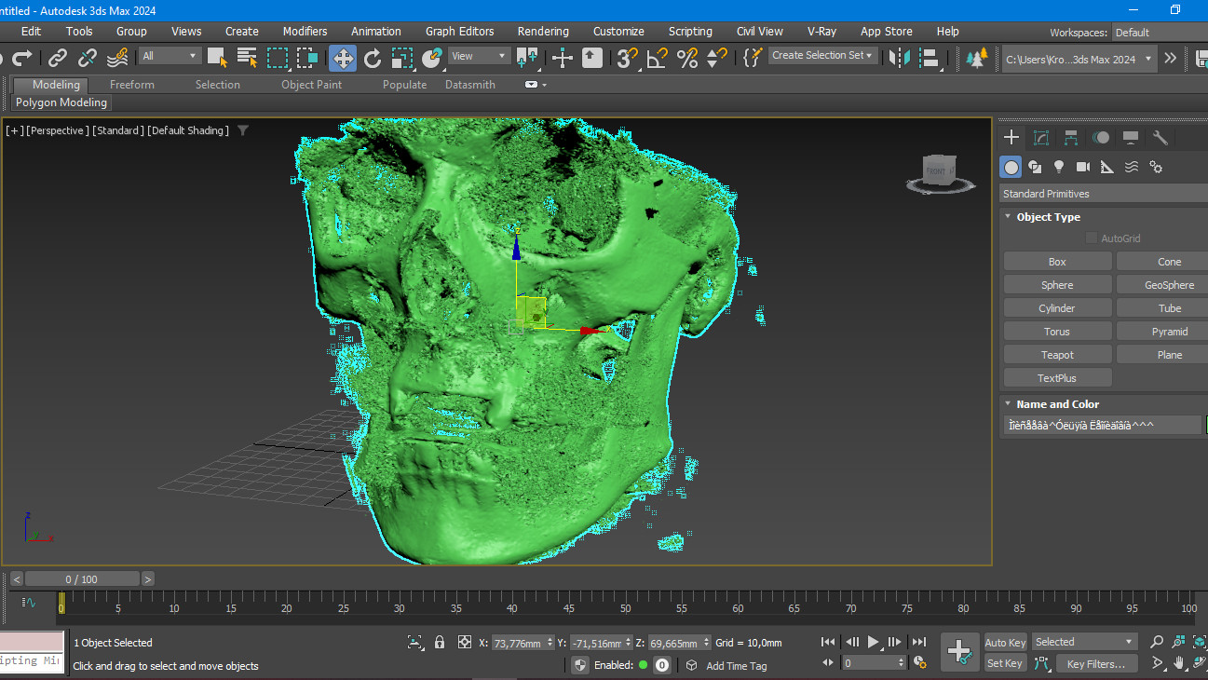The width and height of the screenshot is (1208, 680).
Task: Open the Modify panel tab icon
Action: 1041,138
